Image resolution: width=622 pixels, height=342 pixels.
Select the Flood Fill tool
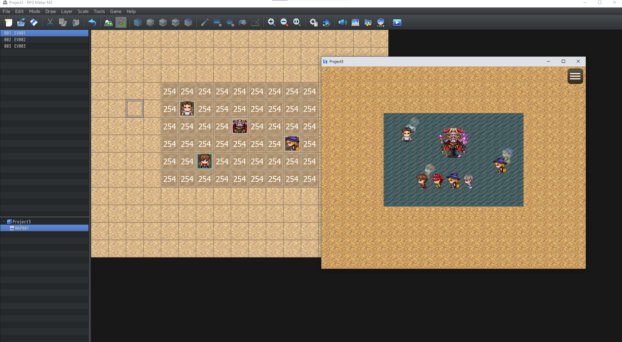coord(243,22)
